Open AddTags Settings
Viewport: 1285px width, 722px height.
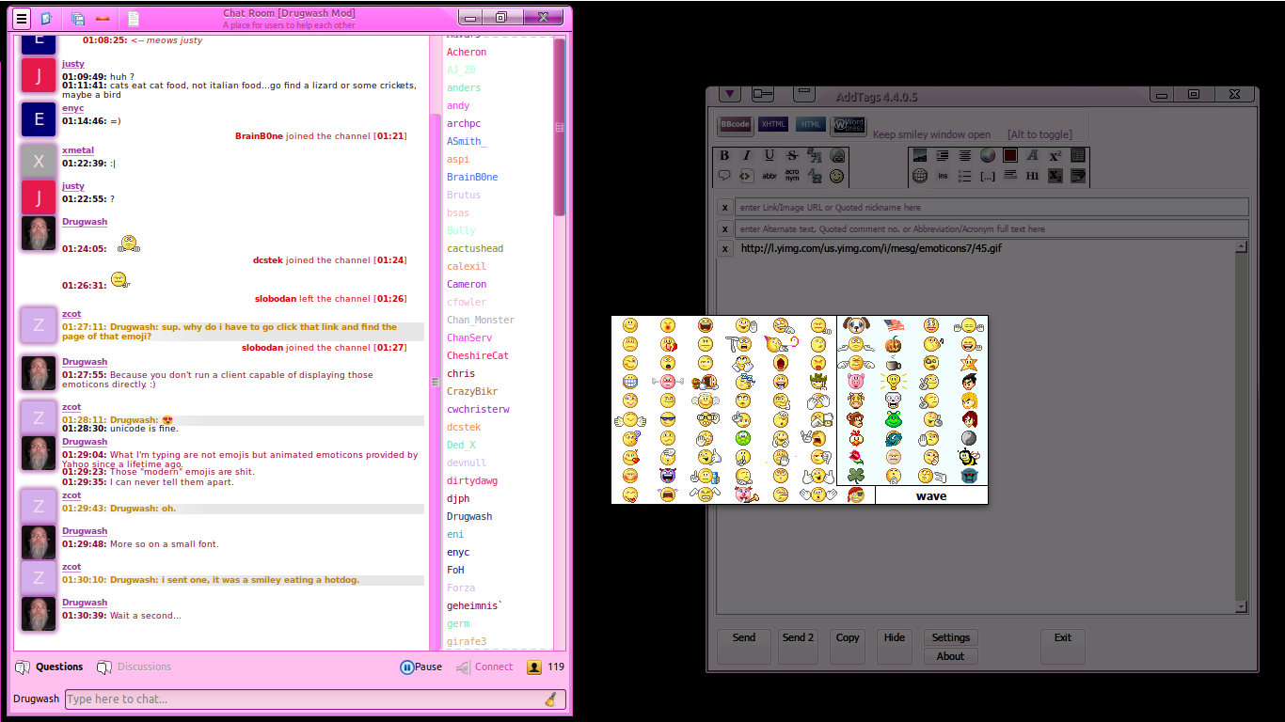pos(951,637)
